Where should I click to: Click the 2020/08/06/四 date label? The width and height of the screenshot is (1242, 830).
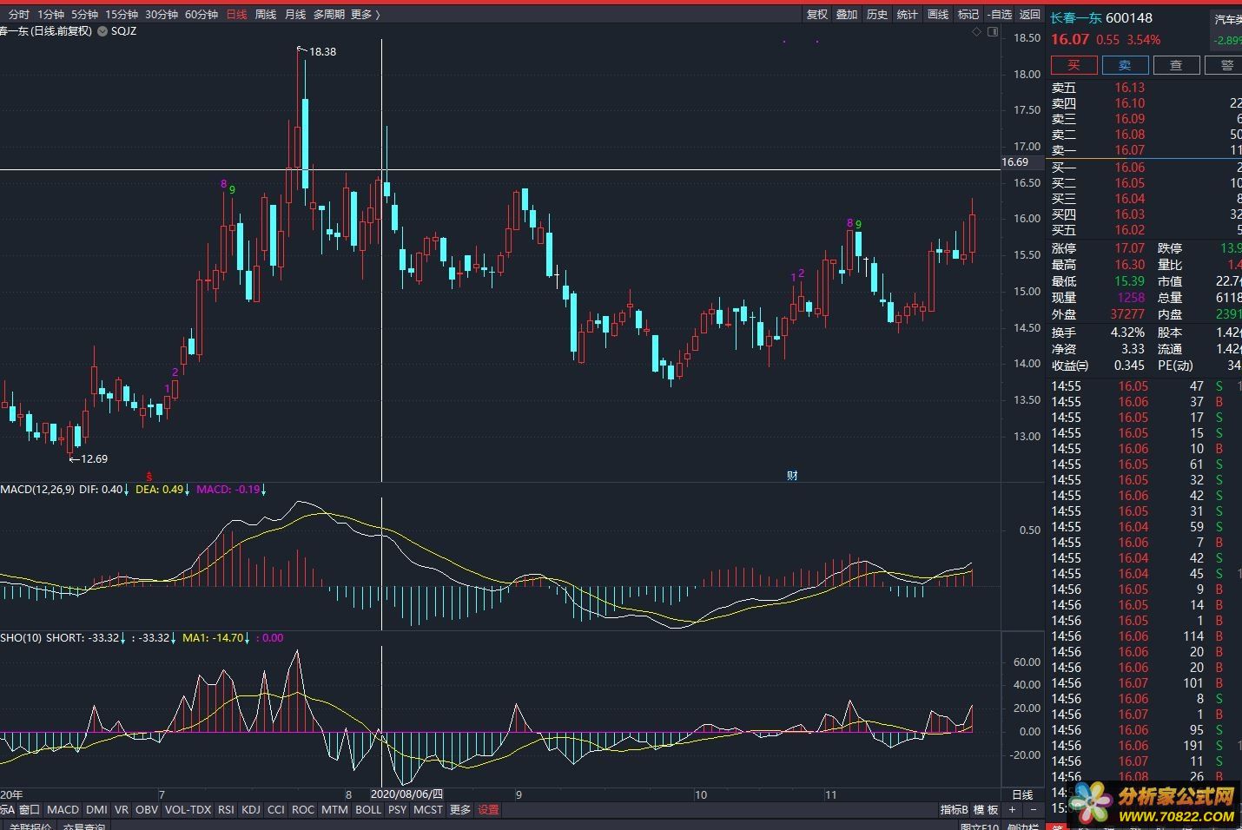[x=406, y=794]
